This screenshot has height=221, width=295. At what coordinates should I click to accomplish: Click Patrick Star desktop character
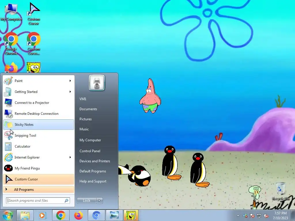click(x=150, y=96)
